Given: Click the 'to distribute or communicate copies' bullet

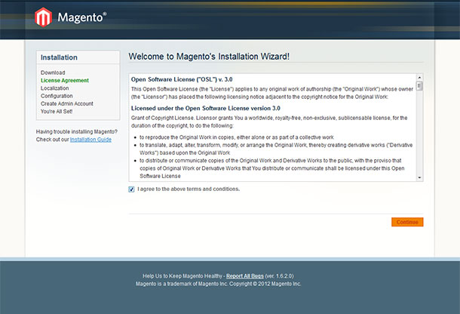Looking at the screenshot, I should coord(271,168).
